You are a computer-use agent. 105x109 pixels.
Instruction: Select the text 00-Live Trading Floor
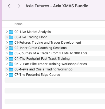31,37
